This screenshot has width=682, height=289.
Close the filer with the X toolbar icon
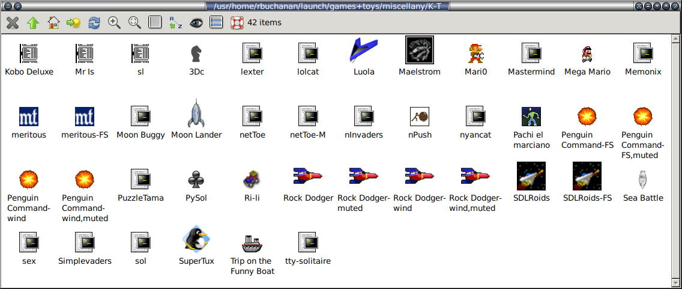[13, 22]
